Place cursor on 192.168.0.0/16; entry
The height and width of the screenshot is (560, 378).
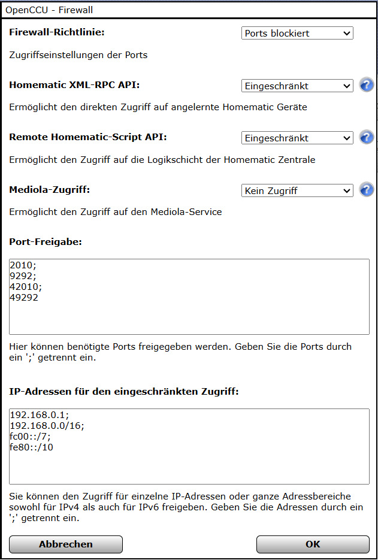click(x=47, y=426)
